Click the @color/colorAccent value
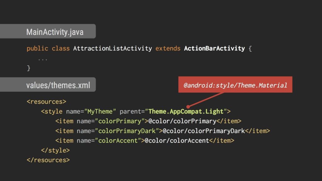Viewport: 322px width, 181px height. 177,140
